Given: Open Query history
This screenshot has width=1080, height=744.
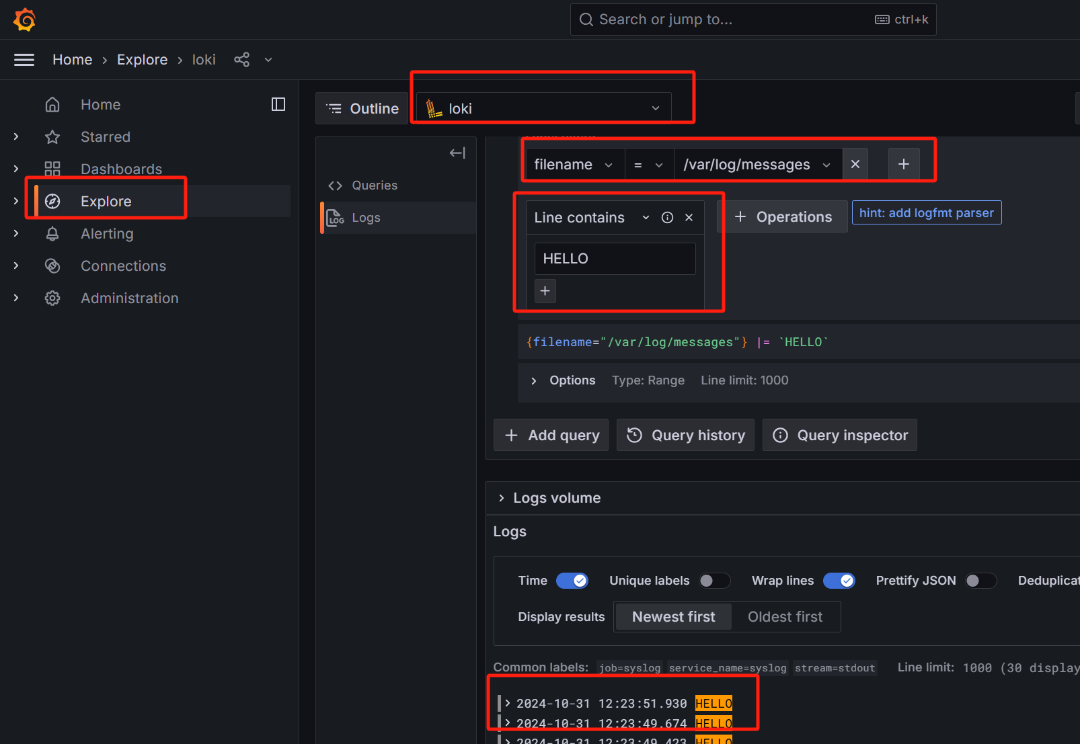Looking at the screenshot, I should click(685, 436).
